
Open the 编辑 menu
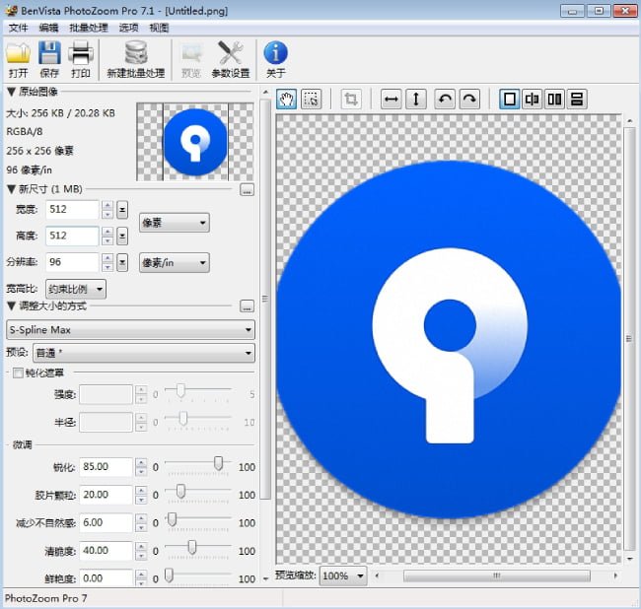48,28
